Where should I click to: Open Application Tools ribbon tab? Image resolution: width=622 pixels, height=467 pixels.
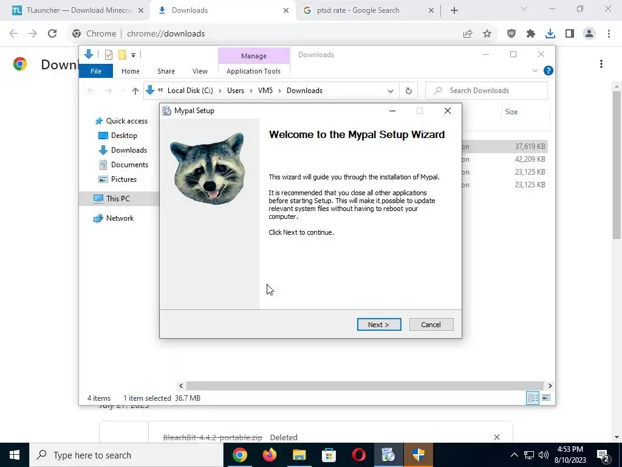pos(253,71)
